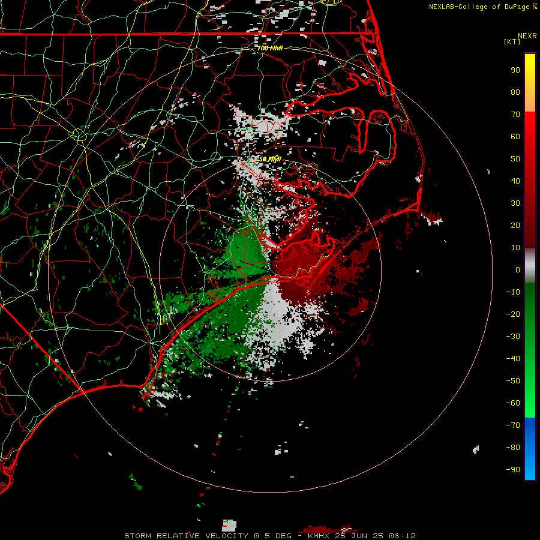Pick the -70 scale value
540x540 pixels.
coord(513,425)
